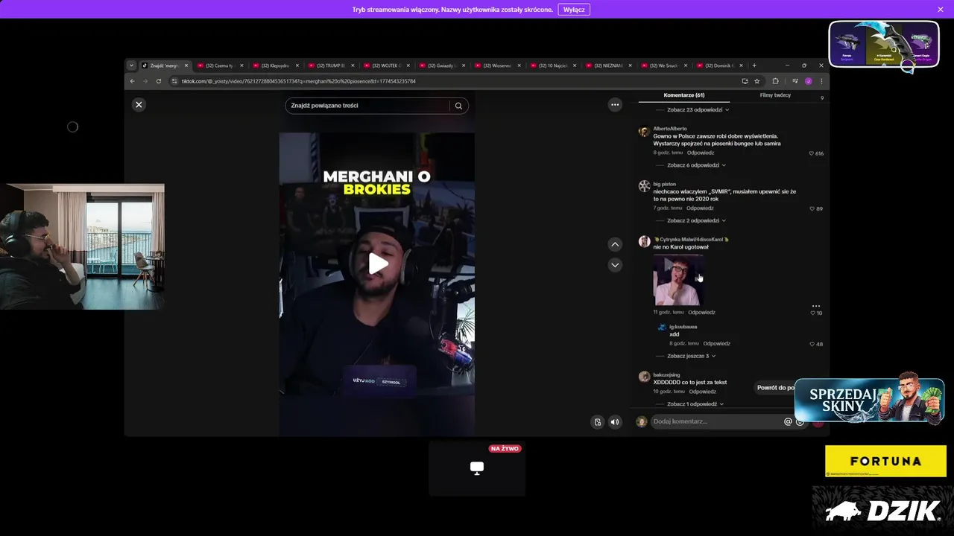
Task: Switch to the Gwiazdy browser tab
Action: (x=441, y=66)
